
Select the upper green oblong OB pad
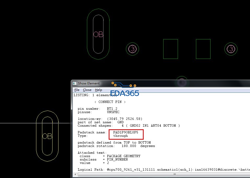pos(98,34)
